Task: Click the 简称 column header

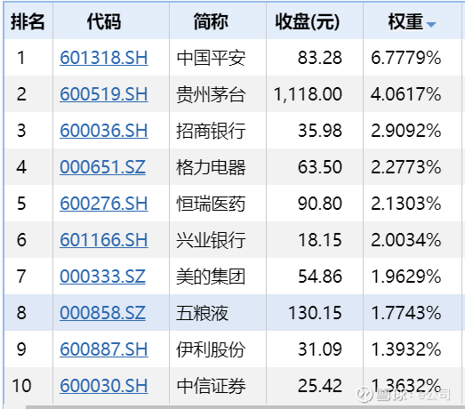Action: (x=218, y=21)
